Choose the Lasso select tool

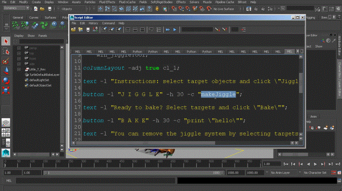[x=6, y=51]
